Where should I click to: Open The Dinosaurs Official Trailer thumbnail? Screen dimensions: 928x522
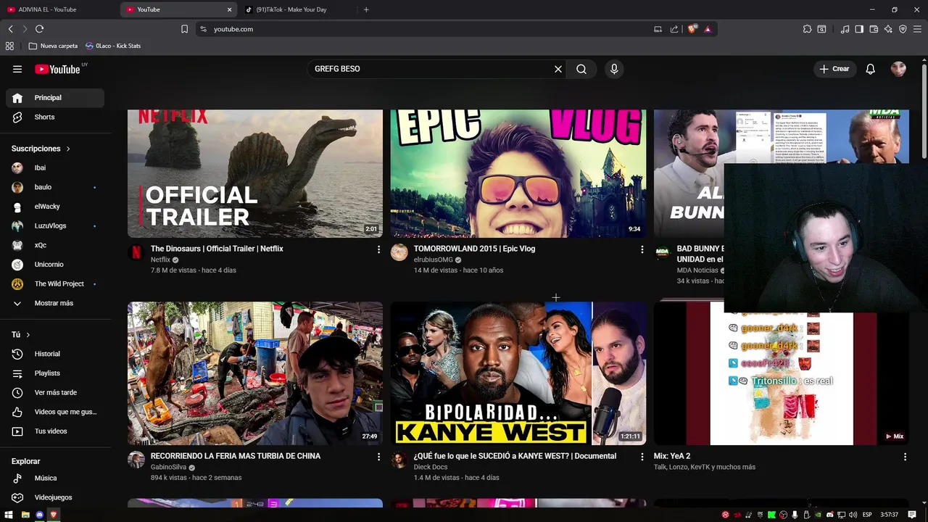point(255,173)
